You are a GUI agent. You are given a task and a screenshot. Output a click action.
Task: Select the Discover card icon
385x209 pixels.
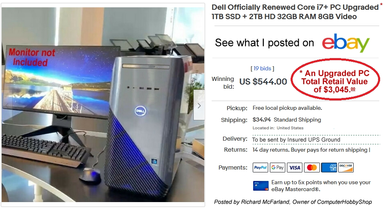(x=346, y=168)
